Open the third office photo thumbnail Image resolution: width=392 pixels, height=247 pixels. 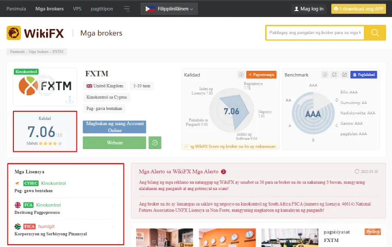point(290,237)
